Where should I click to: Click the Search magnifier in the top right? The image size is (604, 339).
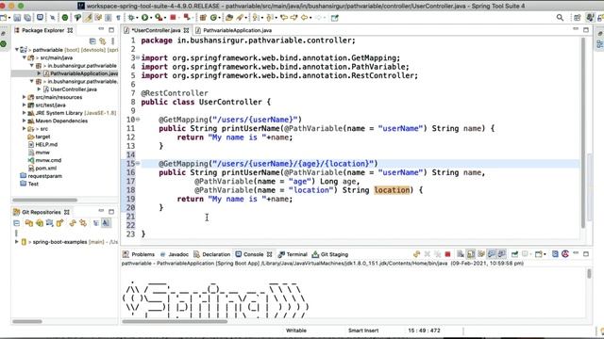(x=560, y=18)
